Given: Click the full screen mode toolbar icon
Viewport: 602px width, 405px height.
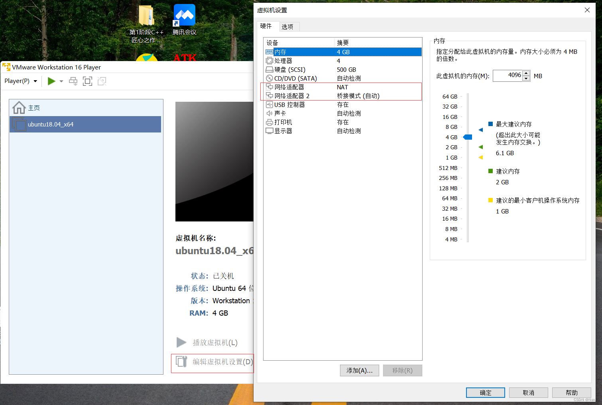Looking at the screenshot, I should tap(88, 81).
